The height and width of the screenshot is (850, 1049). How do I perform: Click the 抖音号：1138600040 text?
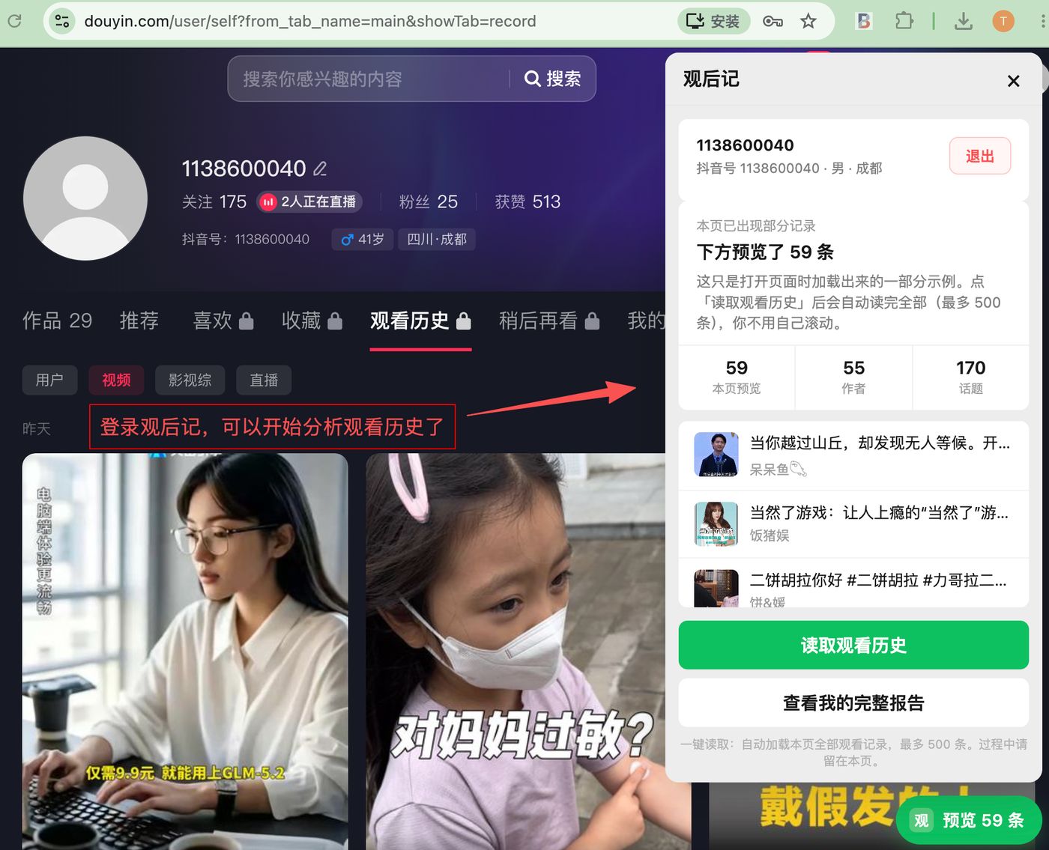coord(246,239)
